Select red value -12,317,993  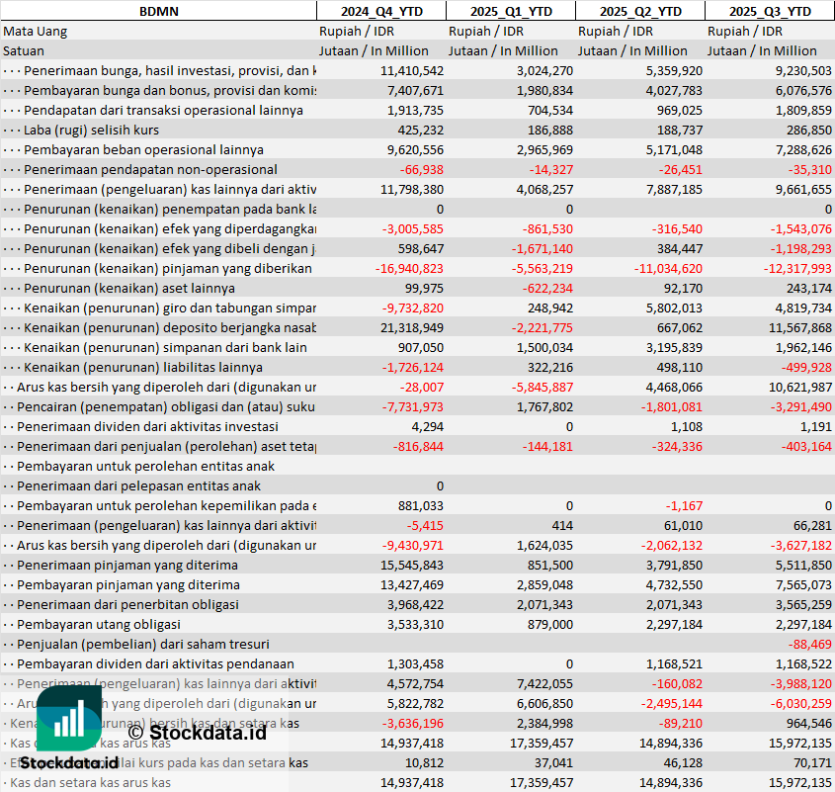click(797, 268)
